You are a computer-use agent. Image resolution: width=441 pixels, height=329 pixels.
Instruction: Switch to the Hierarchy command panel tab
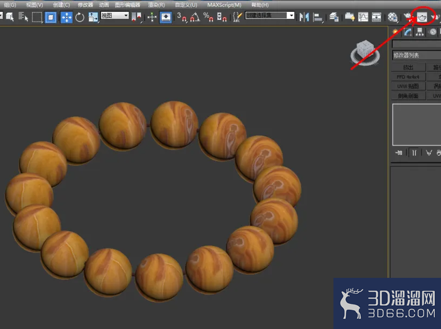(419, 32)
